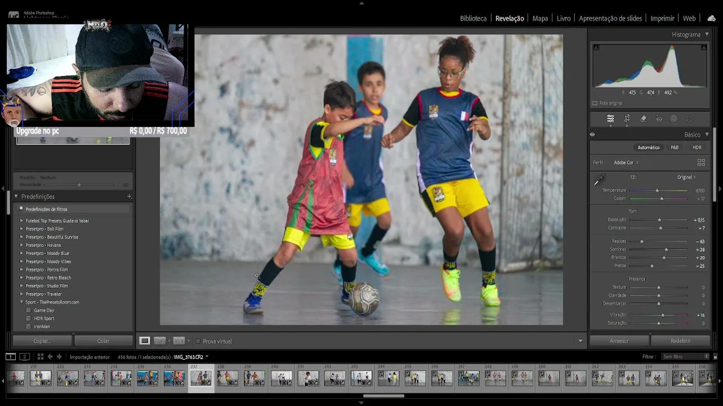Click the Exposição slider
723x406 pixels.
tap(659, 220)
